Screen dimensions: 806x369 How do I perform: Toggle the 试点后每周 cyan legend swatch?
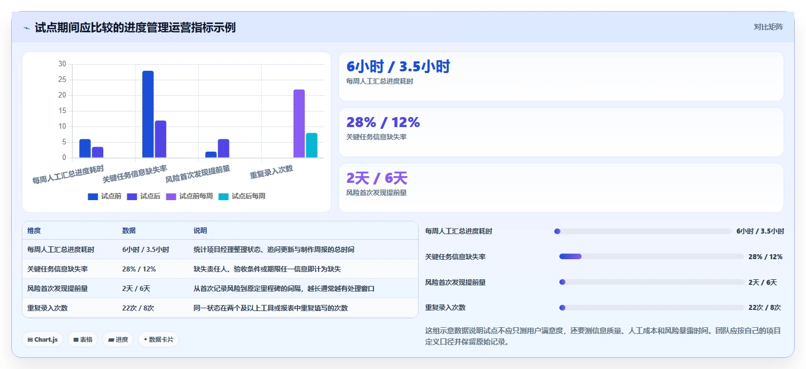click(223, 196)
